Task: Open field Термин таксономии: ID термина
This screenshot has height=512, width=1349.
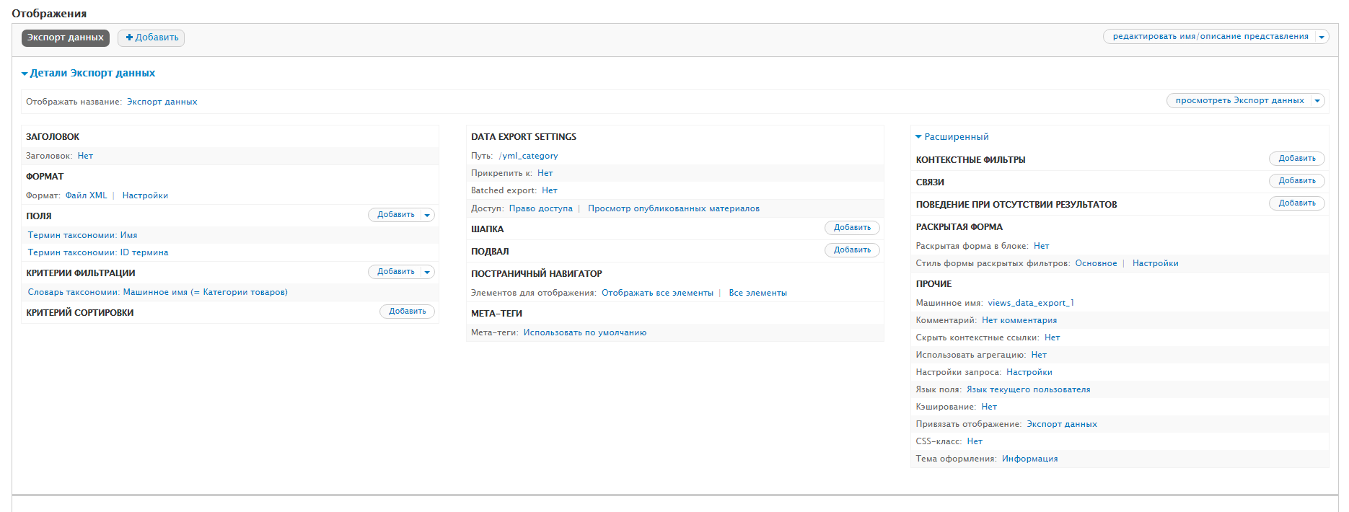Action: [x=98, y=252]
